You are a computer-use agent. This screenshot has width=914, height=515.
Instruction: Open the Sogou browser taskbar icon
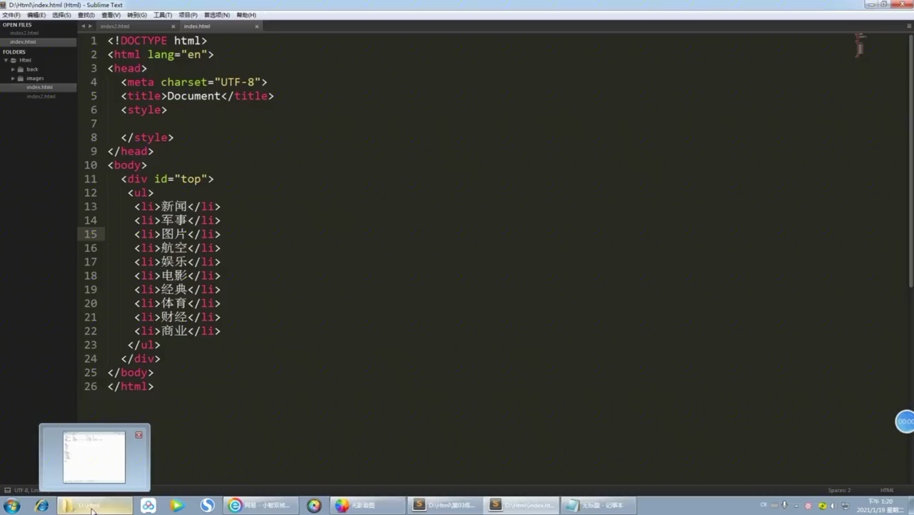207,505
